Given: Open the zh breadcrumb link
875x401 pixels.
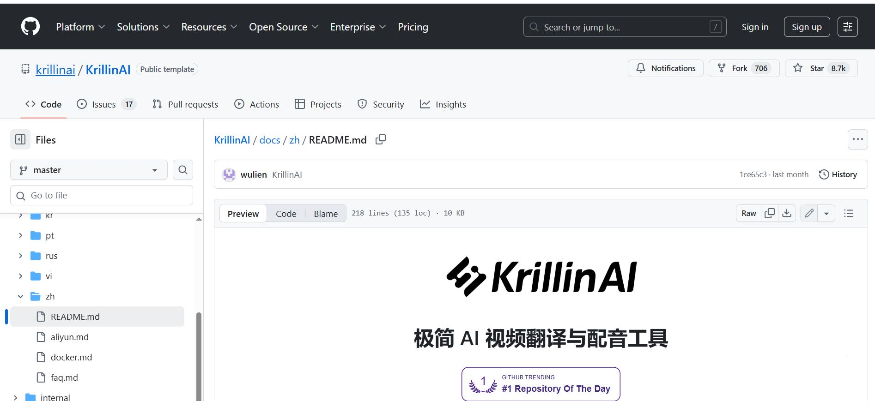Looking at the screenshot, I should click(294, 140).
